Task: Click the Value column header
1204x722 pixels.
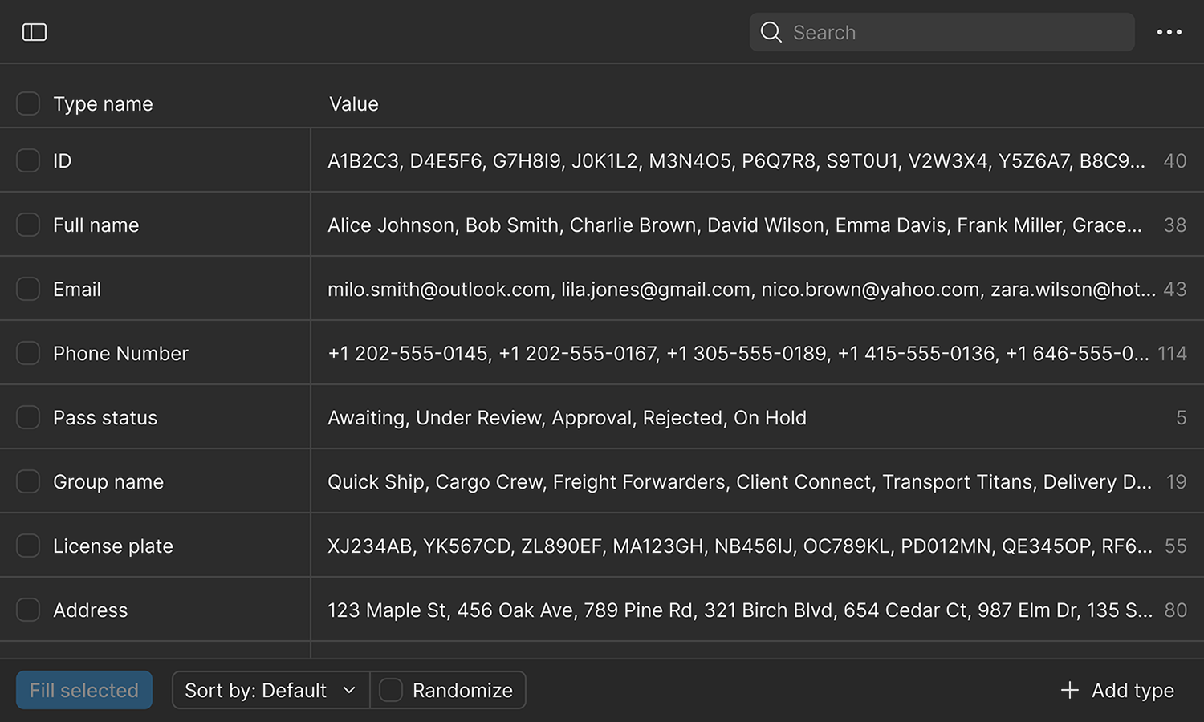Action: coord(354,103)
